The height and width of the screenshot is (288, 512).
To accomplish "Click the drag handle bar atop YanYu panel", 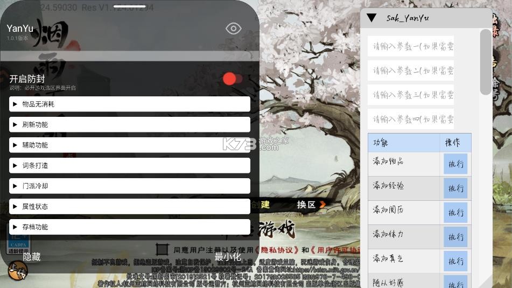I will (x=130, y=6).
